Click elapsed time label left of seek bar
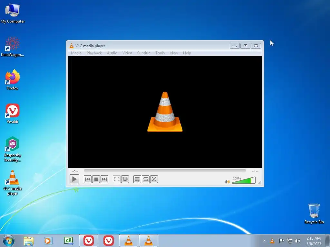 [75, 171]
